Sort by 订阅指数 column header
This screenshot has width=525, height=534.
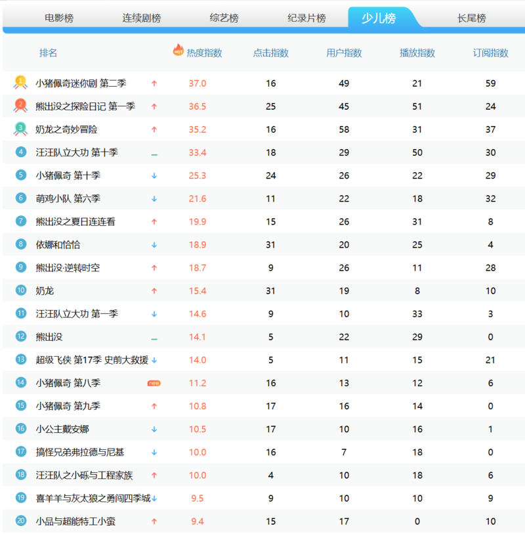tap(490, 53)
